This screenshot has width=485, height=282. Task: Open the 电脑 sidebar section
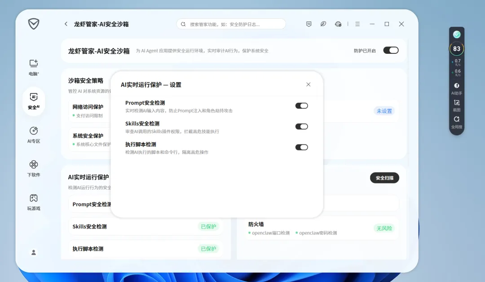coord(34,68)
